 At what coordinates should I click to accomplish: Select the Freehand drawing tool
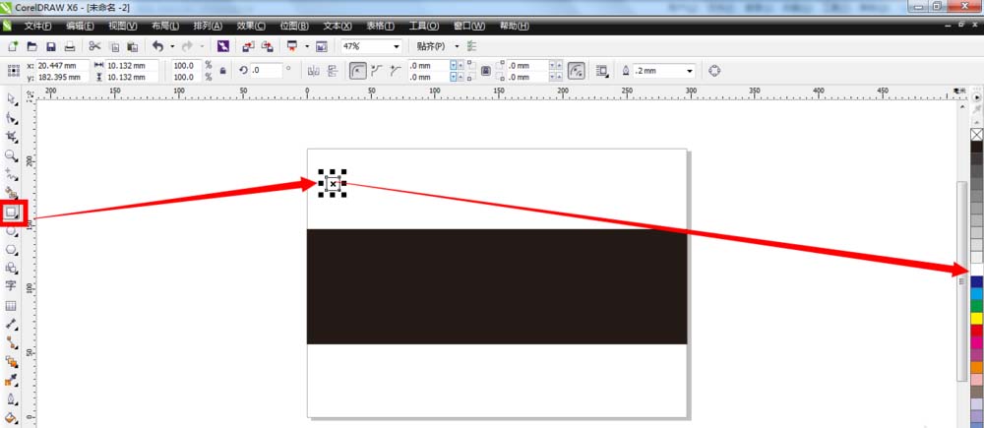(x=11, y=174)
